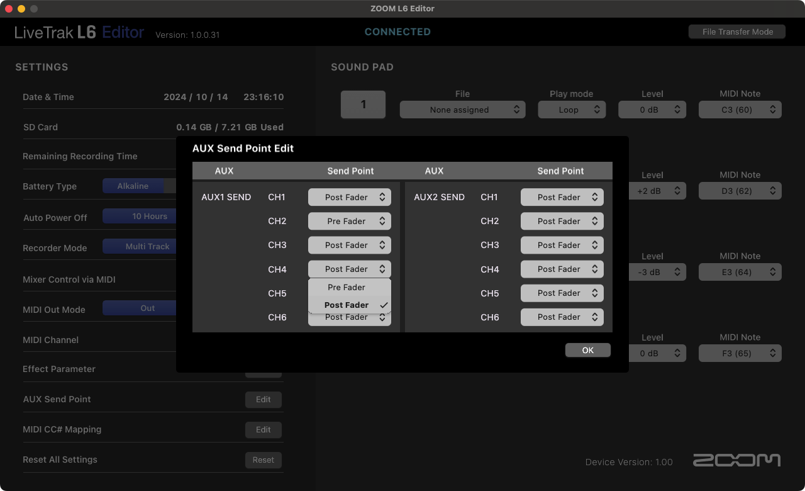Screen dimensions: 805x491
Task: Click the ZOOM logo icon
Action: [x=736, y=460]
